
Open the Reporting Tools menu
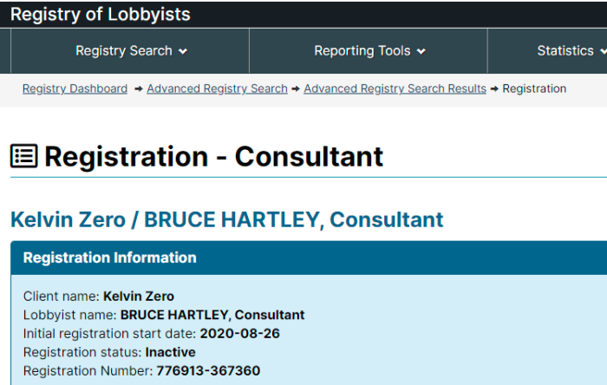pos(369,50)
